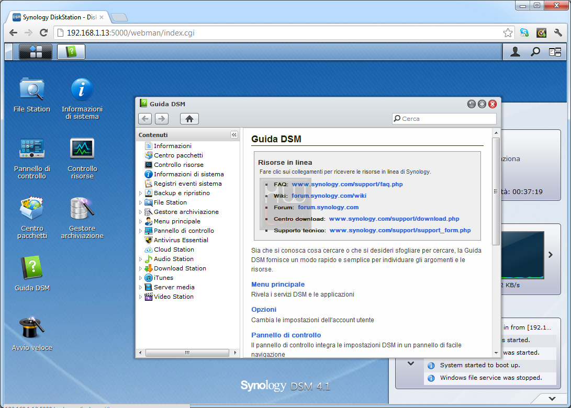The image size is (571, 408).
Task: Open a new browser tab
Action: tap(119, 17)
